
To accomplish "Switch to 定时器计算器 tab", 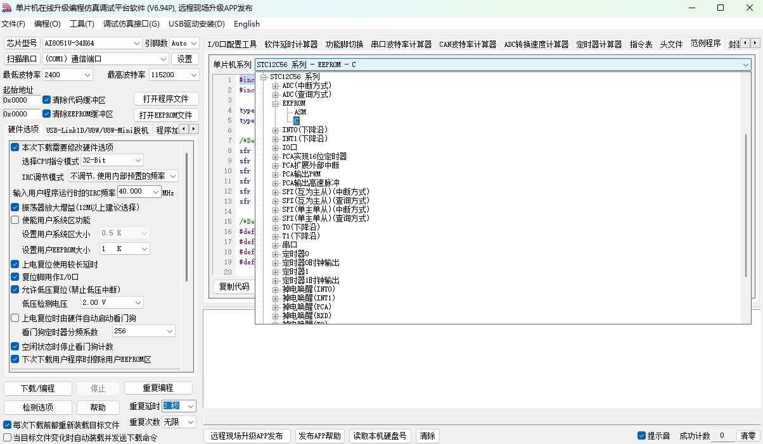I will [599, 44].
